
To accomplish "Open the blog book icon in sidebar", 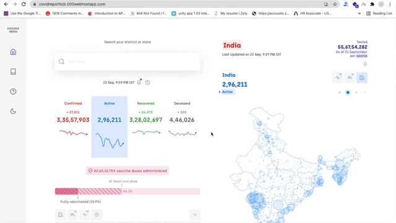I will (13, 72).
